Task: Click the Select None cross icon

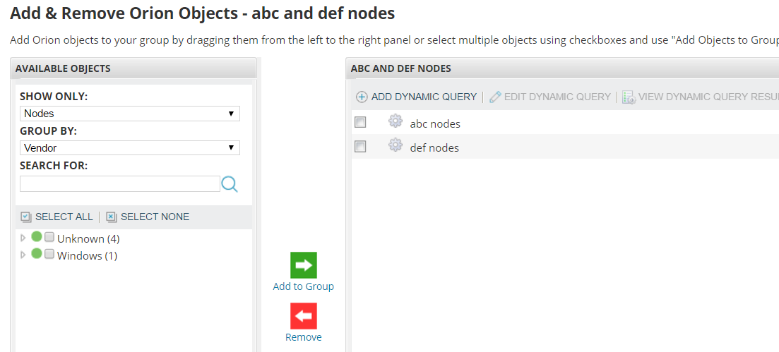Action: click(x=112, y=217)
